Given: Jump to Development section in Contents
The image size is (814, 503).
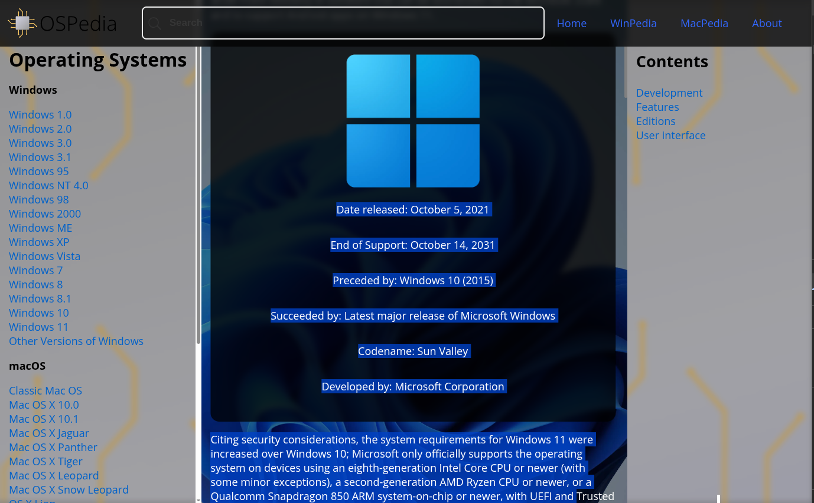Looking at the screenshot, I should [669, 93].
